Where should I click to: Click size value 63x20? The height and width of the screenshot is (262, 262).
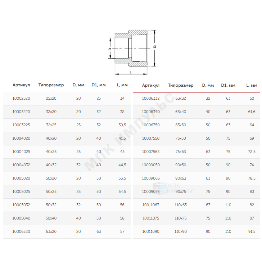point(51,232)
